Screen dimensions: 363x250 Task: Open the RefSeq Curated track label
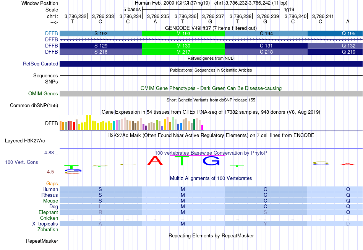pos(41,64)
